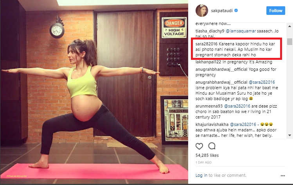The image size is (293, 185).
Task: Click the scrollbar down arrow in comments
Action: click(289, 135)
